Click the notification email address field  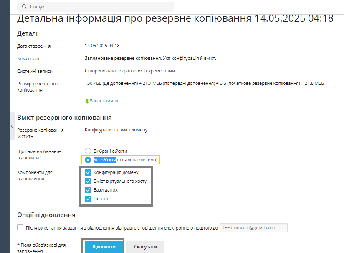click(x=253, y=228)
